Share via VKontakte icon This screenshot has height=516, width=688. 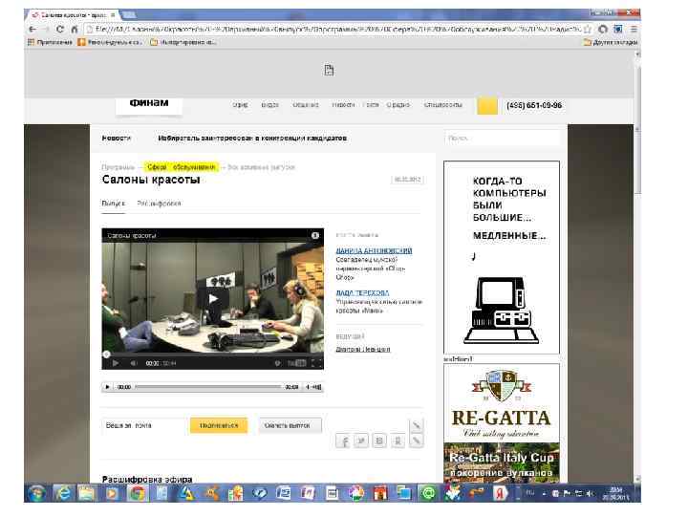pyautogui.click(x=379, y=441)
